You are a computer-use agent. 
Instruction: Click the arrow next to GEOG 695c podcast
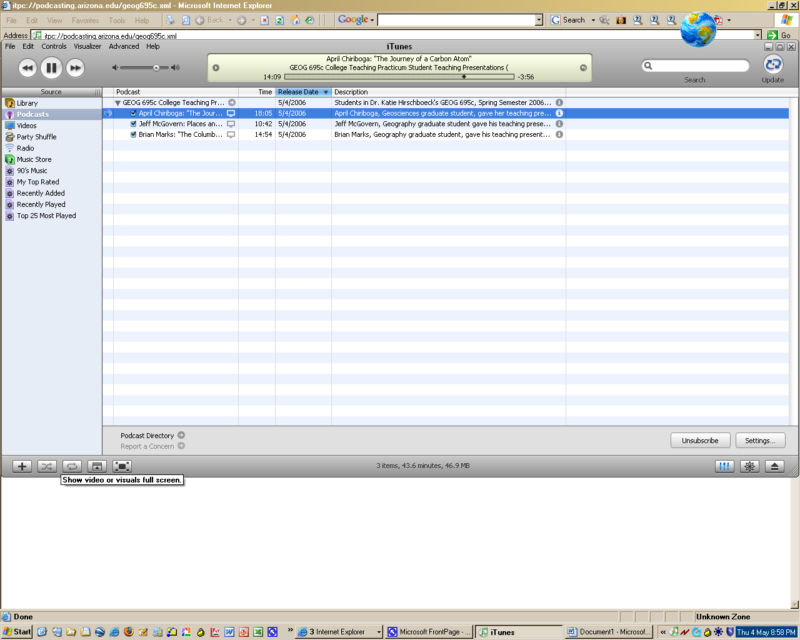pyautogui.click(x=232, y=102)
